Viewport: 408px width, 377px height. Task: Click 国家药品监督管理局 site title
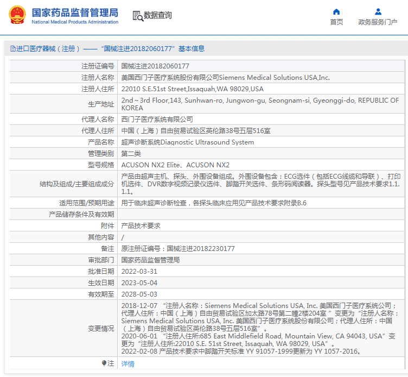click(75, 12)
